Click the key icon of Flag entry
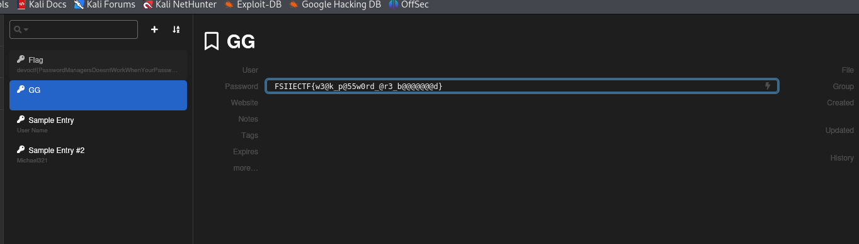The image size is (859, 244). click(x=21, y=60)
